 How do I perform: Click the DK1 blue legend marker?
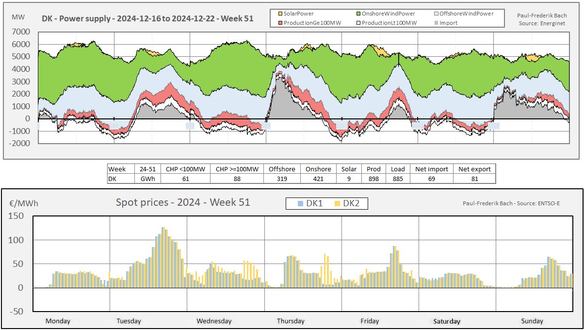pos(300,204)
